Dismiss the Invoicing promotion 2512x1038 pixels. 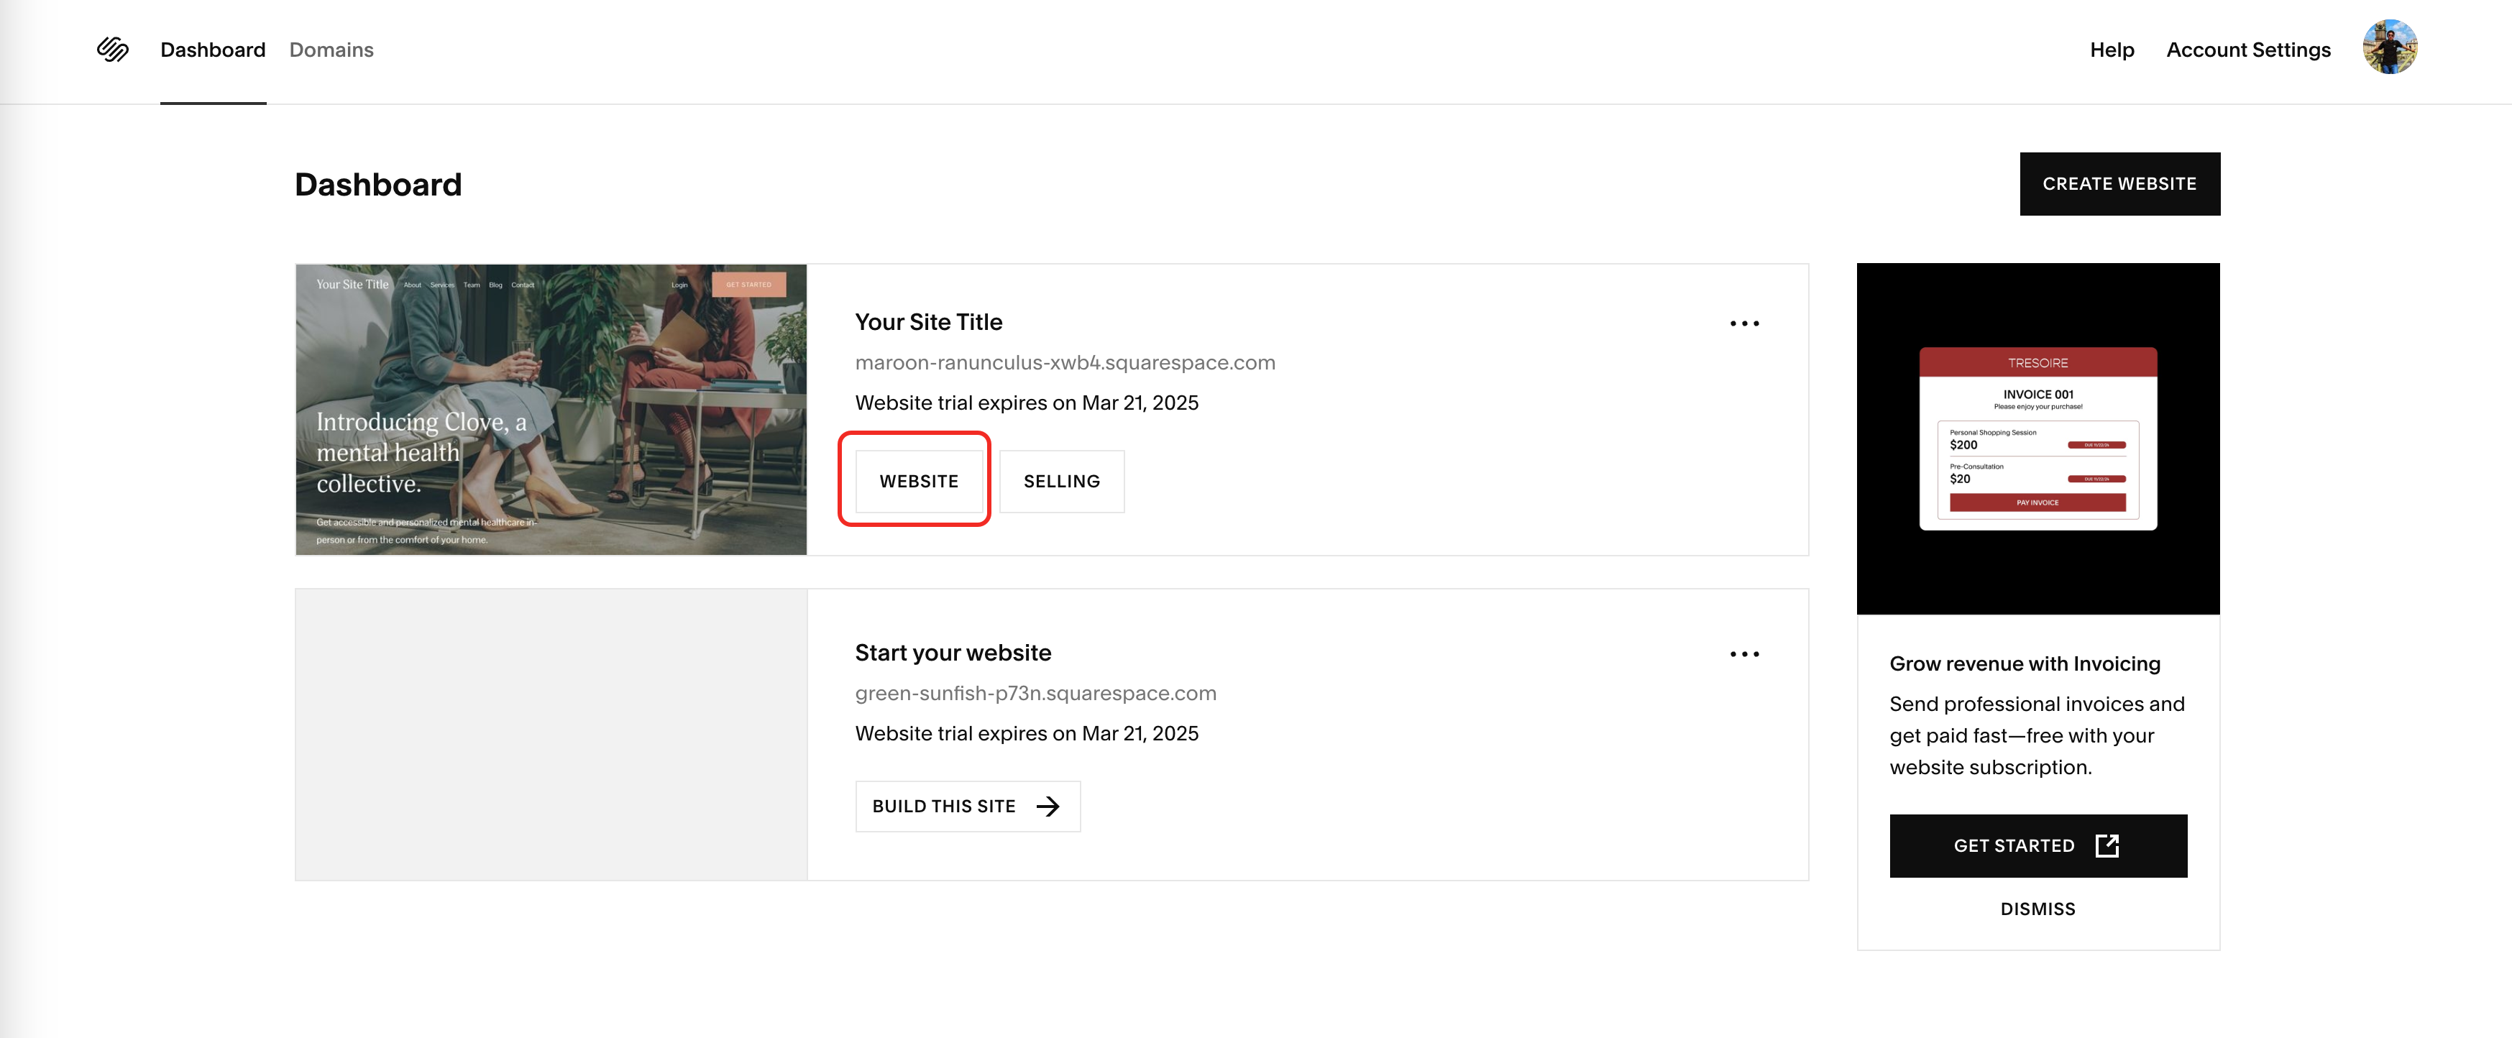pyautogui.click(x=2037, y=909)
